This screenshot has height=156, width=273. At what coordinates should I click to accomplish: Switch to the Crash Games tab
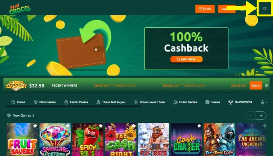185,102
